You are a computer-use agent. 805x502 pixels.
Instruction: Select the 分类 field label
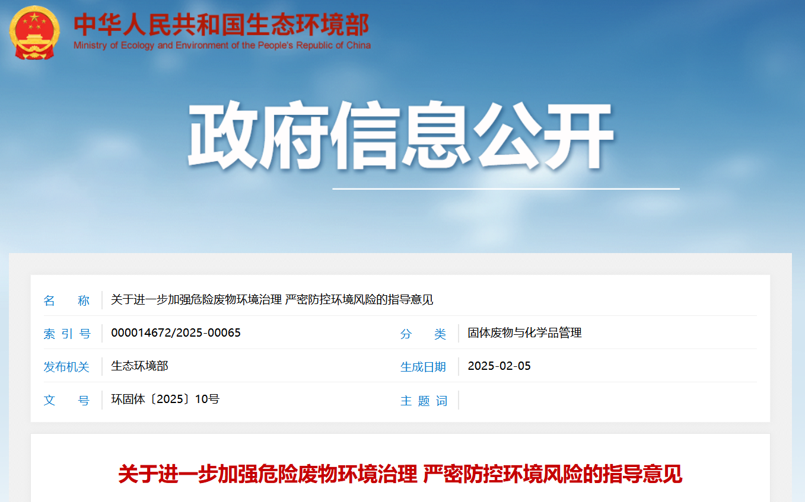coord(423,334)
